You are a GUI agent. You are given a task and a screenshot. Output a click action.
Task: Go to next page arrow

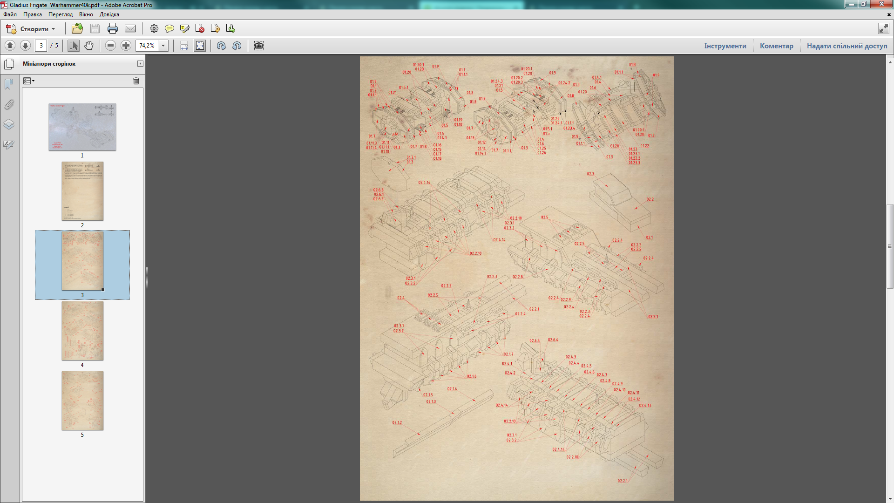(25, 45)
